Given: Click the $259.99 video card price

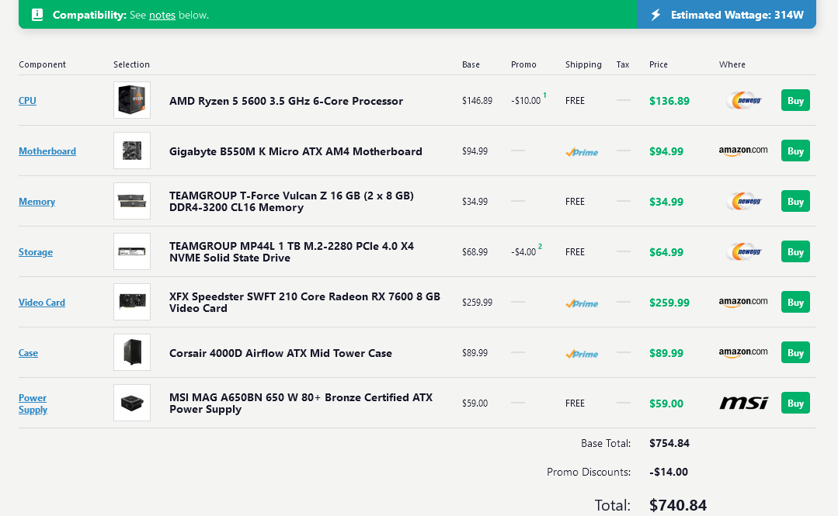Looking at the screenshot, I should point(669,303).
